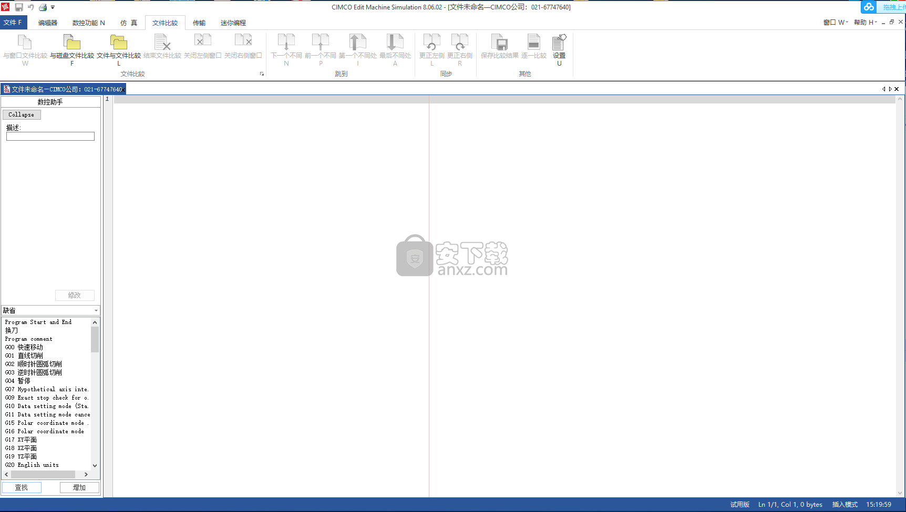Click tab scroll left arrow

tap(883, 89)
